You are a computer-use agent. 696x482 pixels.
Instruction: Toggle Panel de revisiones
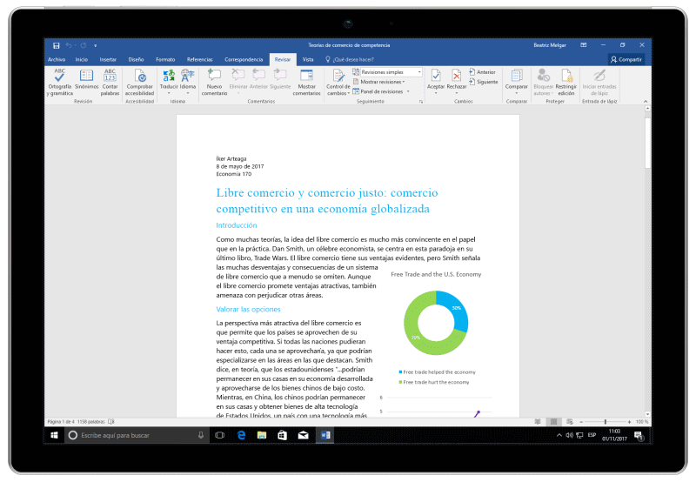[378, 91]
